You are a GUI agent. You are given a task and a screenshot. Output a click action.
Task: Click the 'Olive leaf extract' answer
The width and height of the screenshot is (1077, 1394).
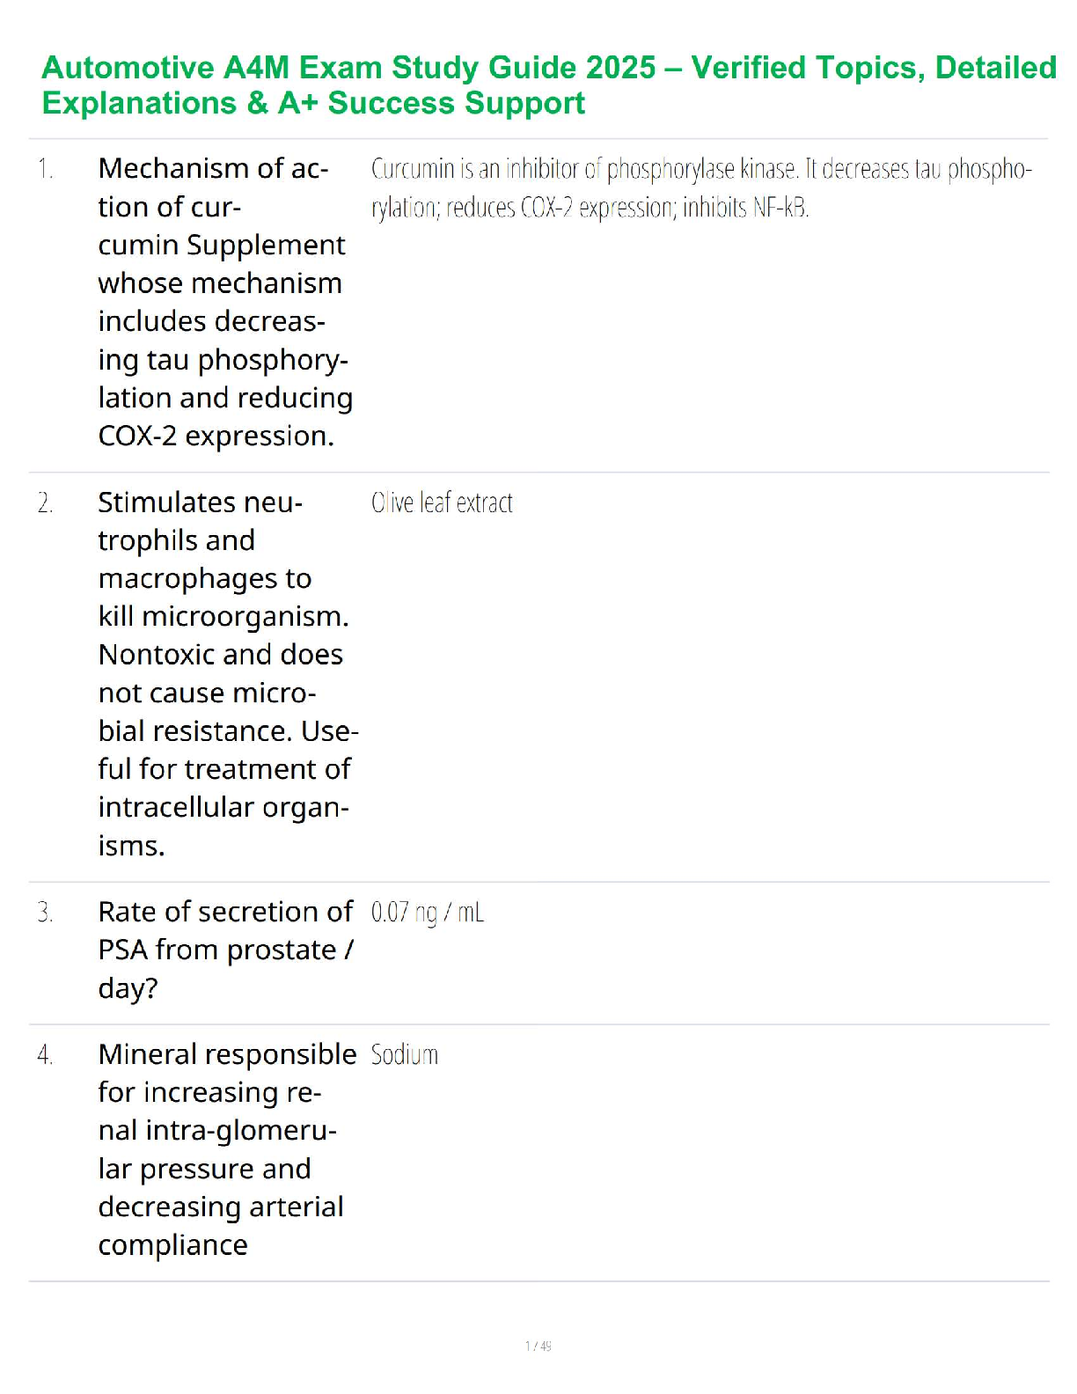(442, 503)
